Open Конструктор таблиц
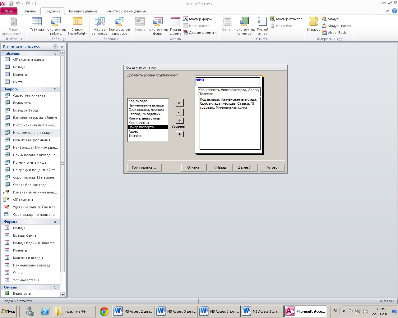398x318 pixels. coord(56,26)
